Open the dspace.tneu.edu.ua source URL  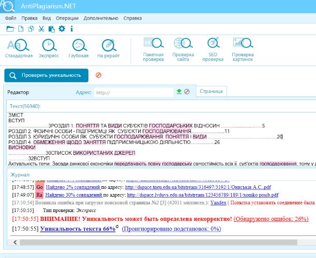(198, 187)
